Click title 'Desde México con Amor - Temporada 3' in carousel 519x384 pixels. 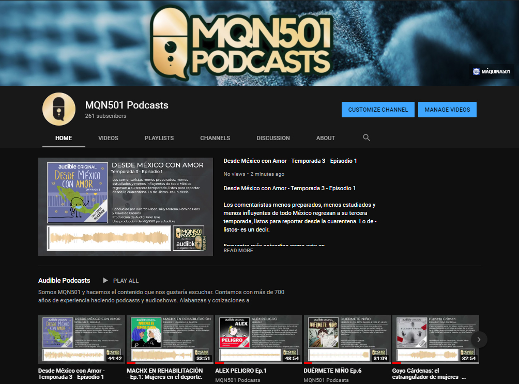pos(71,374)
